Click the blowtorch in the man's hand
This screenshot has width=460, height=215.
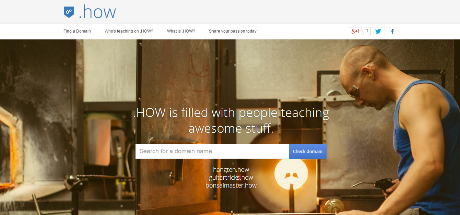click(374, 184)
